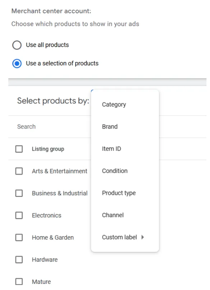Viewport: 210px width, 290px height.
Task: Check the Arts & Entertainment checkbox
Action: 19,171
